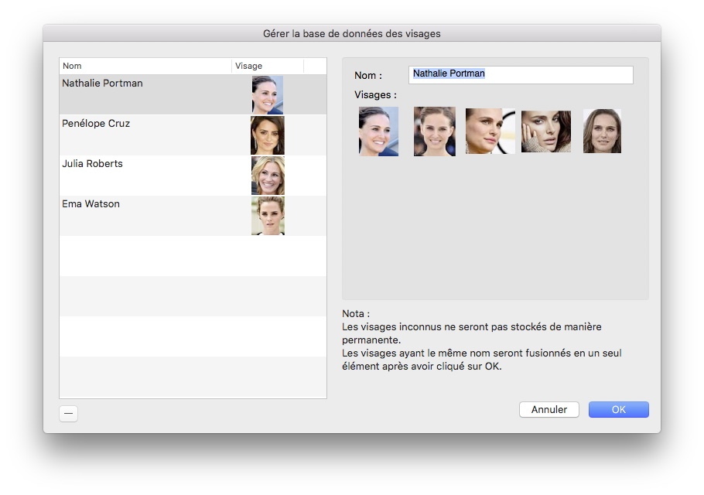Select the Ema Watson name entry
The width and height of the screenshot is (704, 495).
[x=91, y=204]
